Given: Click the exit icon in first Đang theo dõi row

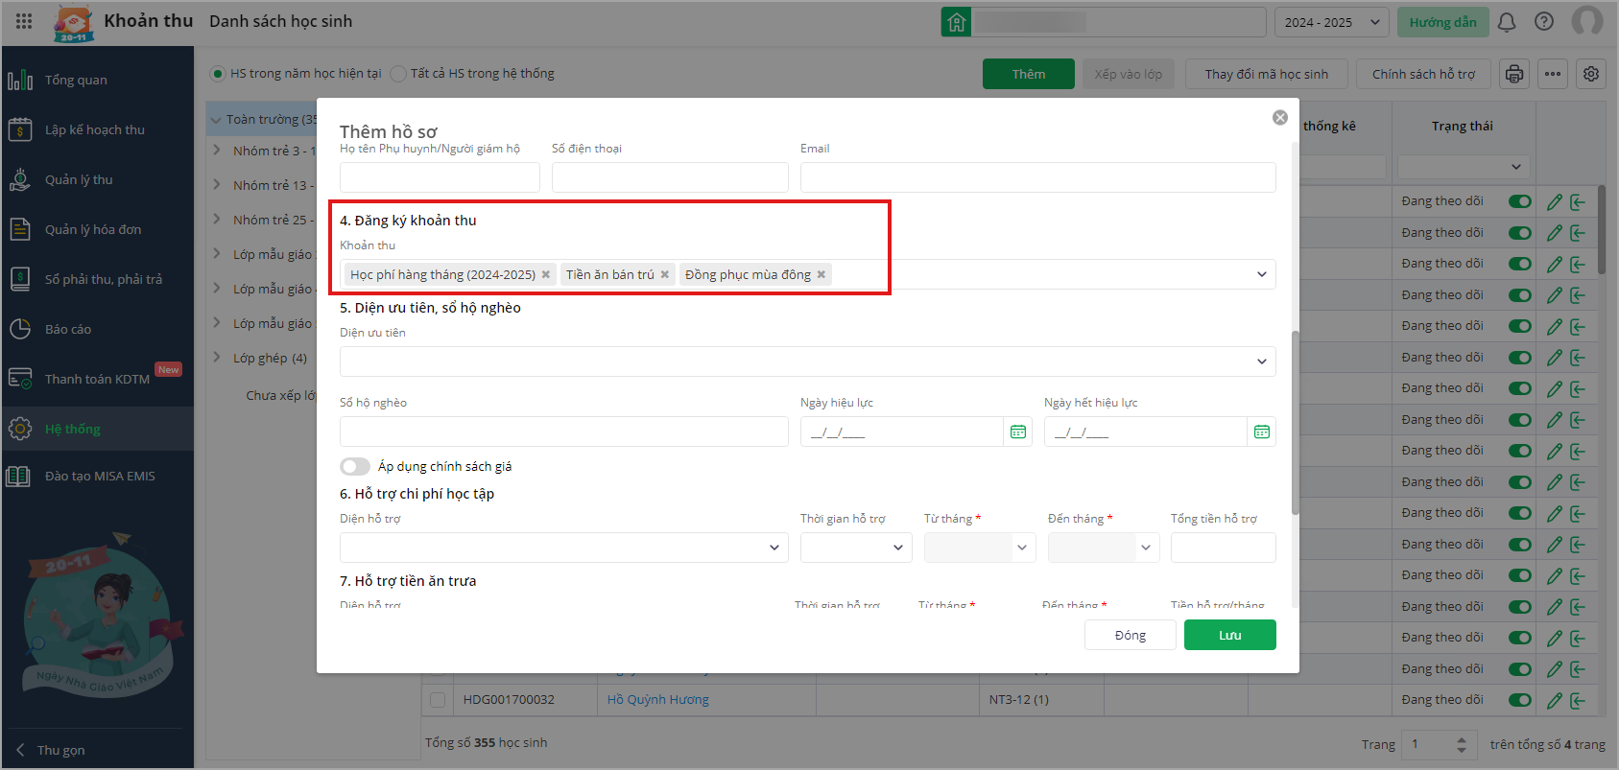Looking at the screenshot, I should (1578, 202).
